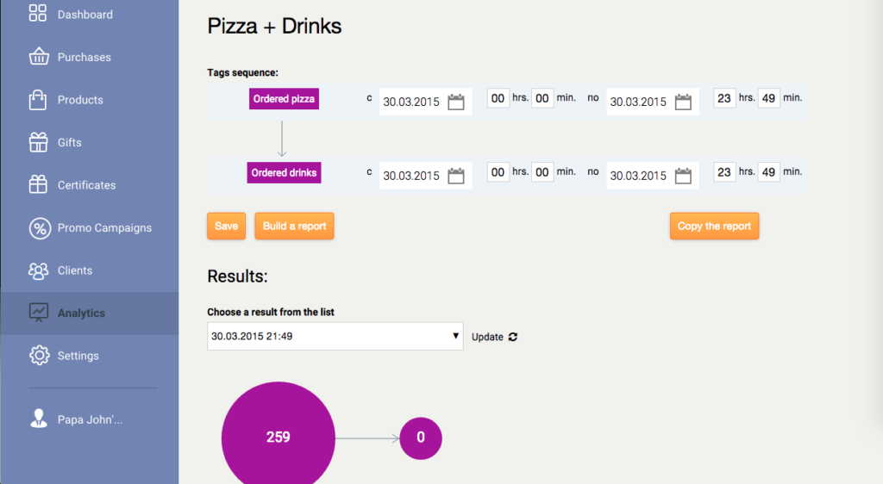Click the Ordered drinks start hours field
883x484 pixels.
click(498, 172)
